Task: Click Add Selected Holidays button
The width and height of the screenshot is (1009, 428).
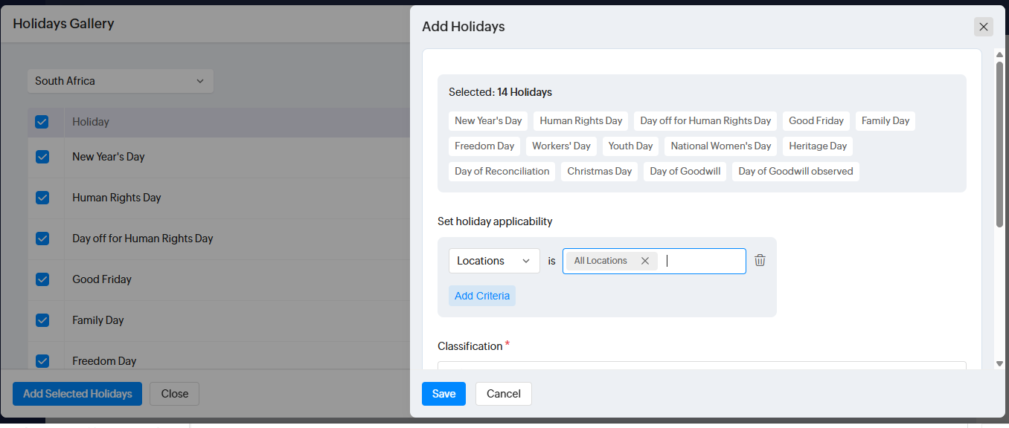Action: [x=77, y=394]
